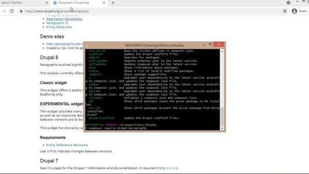Open Entity Reference Revisions link
309x174 pixels.
point(67,145)
